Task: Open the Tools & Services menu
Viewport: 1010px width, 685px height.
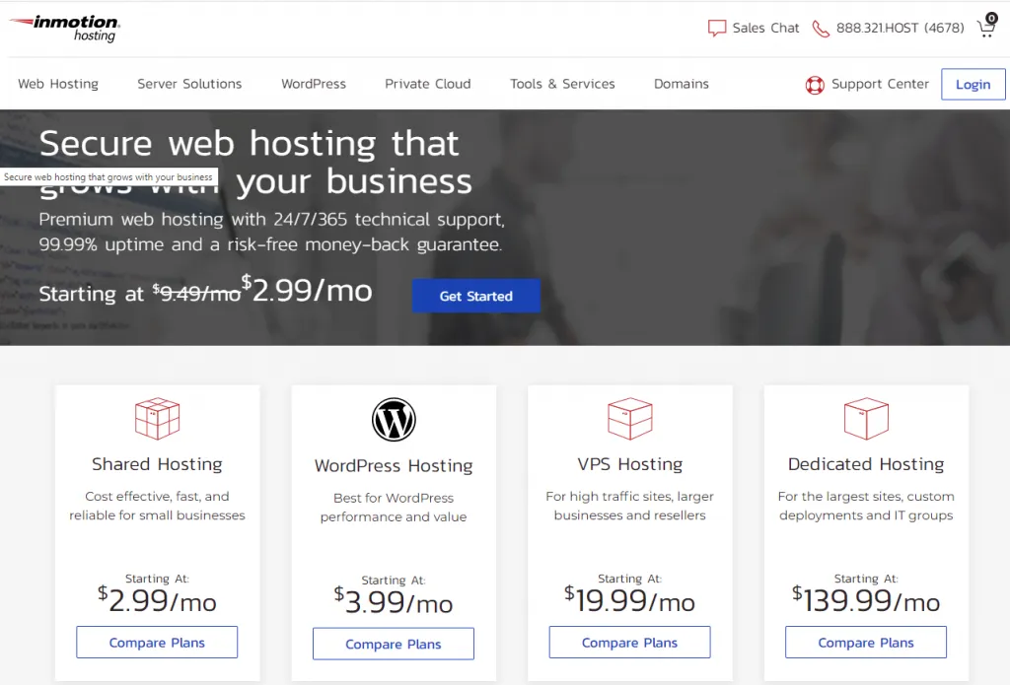Action: [x=562, y=84]
